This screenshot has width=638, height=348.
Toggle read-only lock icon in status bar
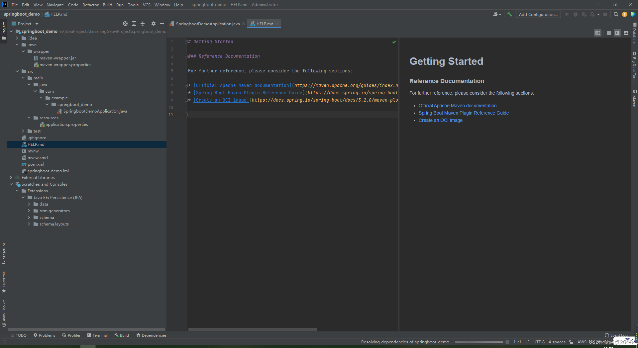coord(571,342)
